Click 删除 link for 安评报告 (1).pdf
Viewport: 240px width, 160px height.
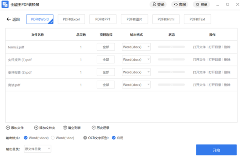(x=227, y=60)
